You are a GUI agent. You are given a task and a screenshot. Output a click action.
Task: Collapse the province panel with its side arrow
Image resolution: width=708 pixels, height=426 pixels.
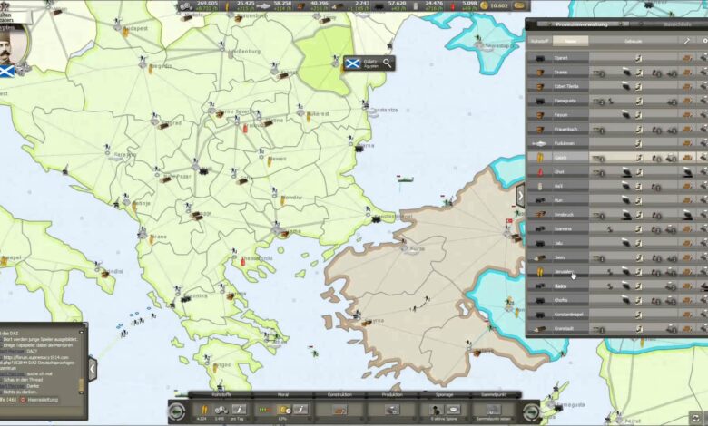click(521, 196)
